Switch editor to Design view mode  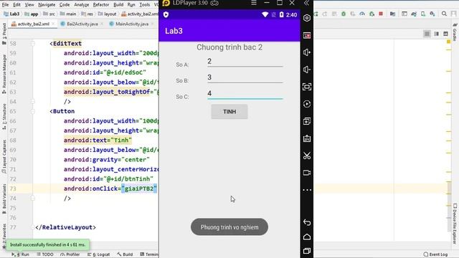point(445,34)
